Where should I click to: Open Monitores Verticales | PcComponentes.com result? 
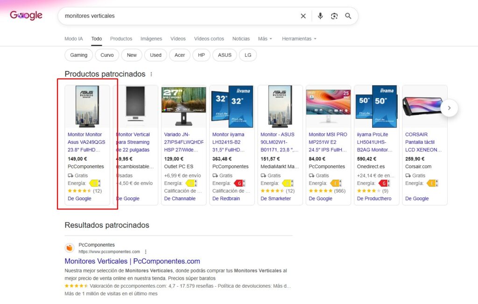tap(132, 261)
